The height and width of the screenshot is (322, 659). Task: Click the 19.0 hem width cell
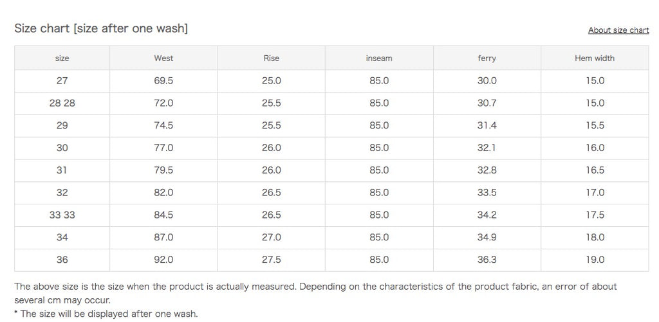tap(595, 260)
